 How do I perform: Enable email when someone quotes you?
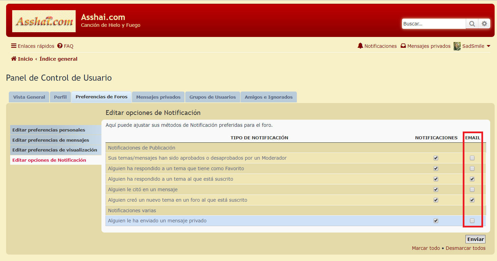472,189
